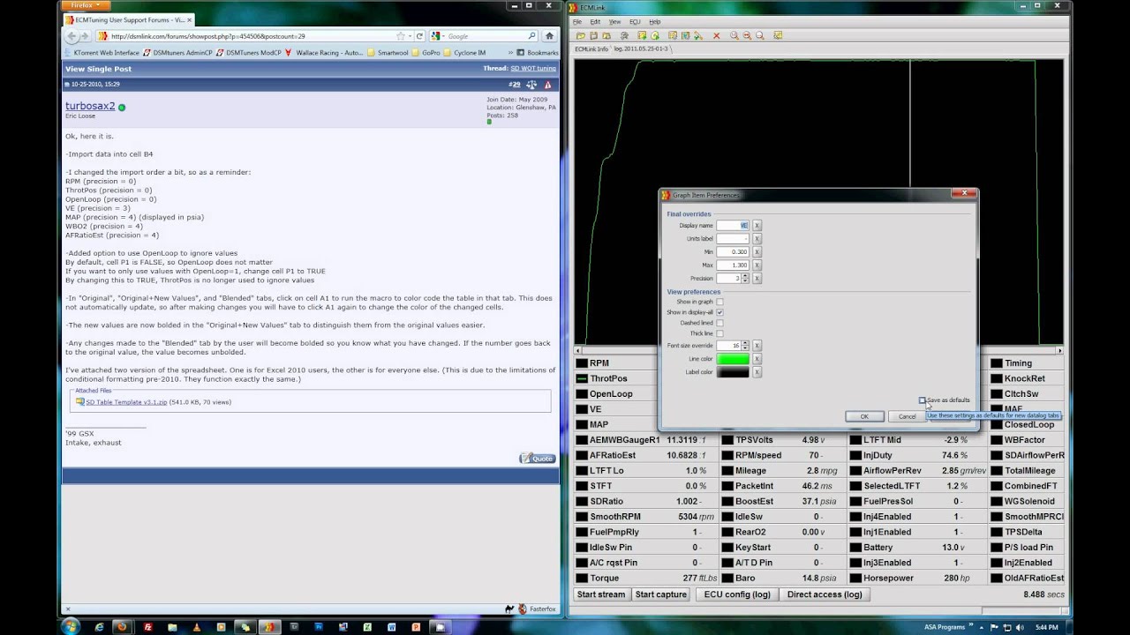Open file icon in ECMLink toolbar

click(x=580, y=35)
